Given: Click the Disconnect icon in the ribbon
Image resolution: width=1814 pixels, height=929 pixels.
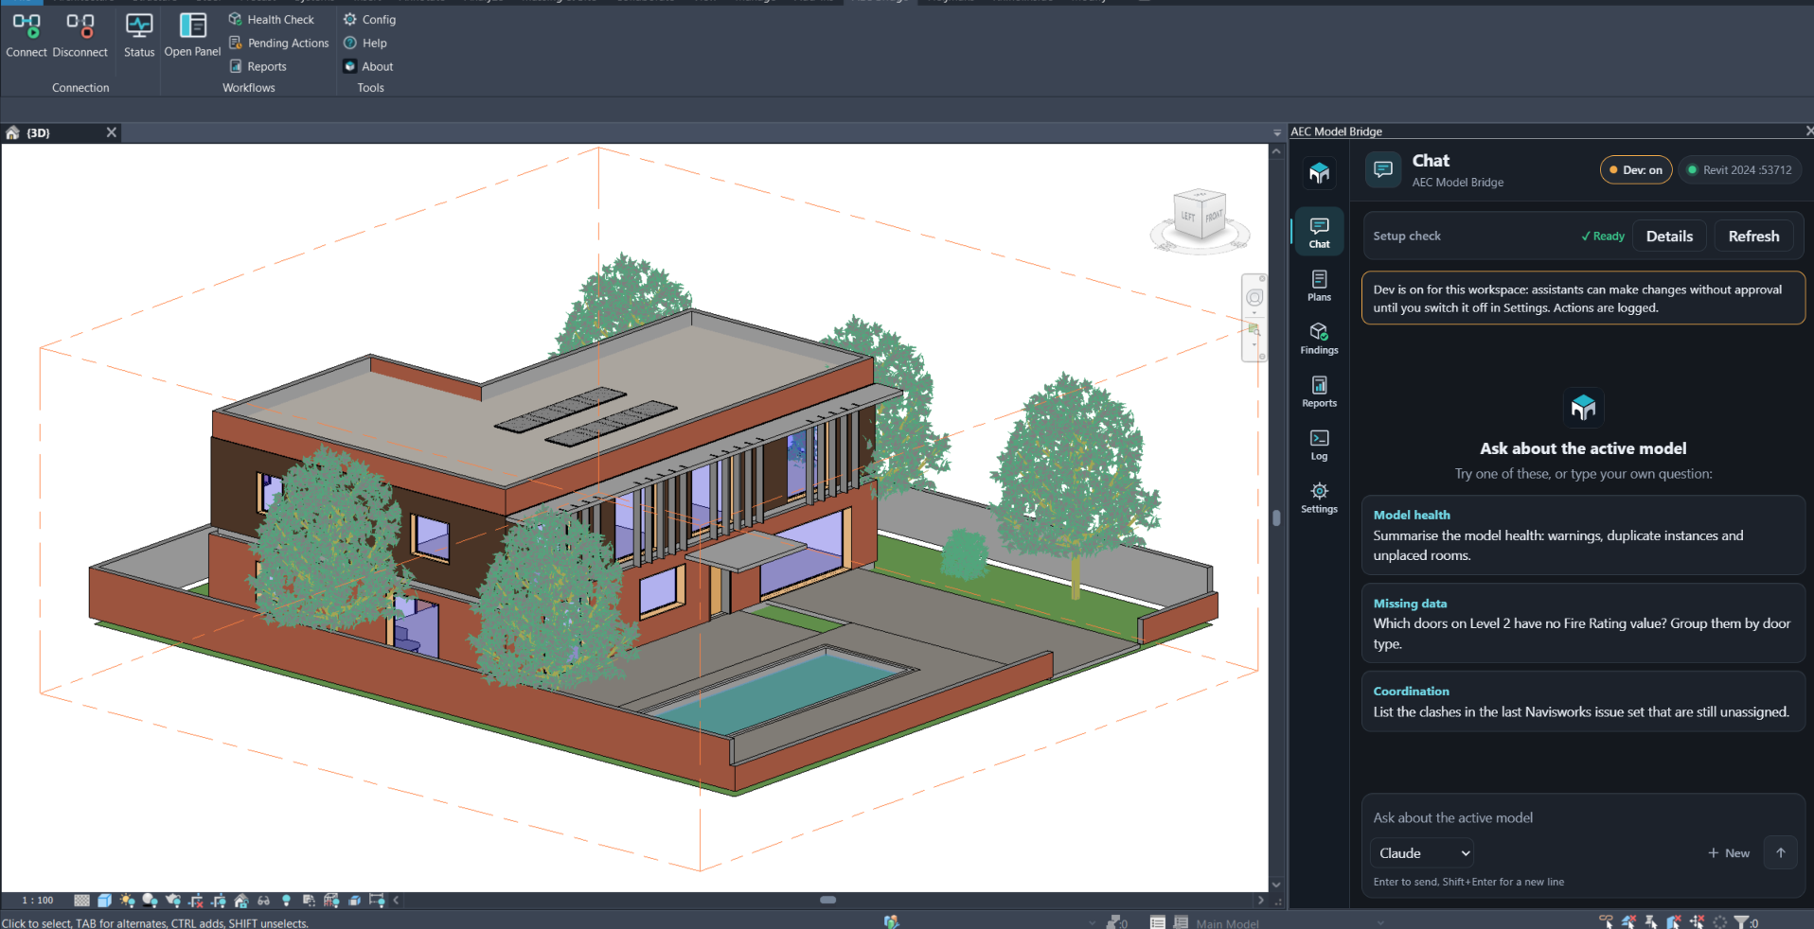Looking at the screenshot, I should 80,26.
